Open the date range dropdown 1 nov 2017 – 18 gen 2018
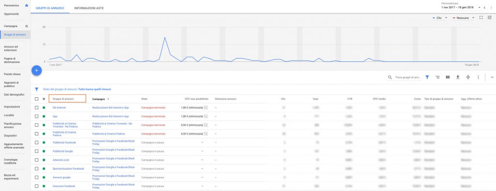 [x=462, y=7]
